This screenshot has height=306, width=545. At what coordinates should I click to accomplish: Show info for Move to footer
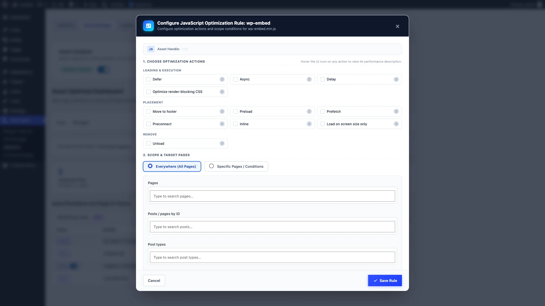pyautogui.click(x=222, y=111)
